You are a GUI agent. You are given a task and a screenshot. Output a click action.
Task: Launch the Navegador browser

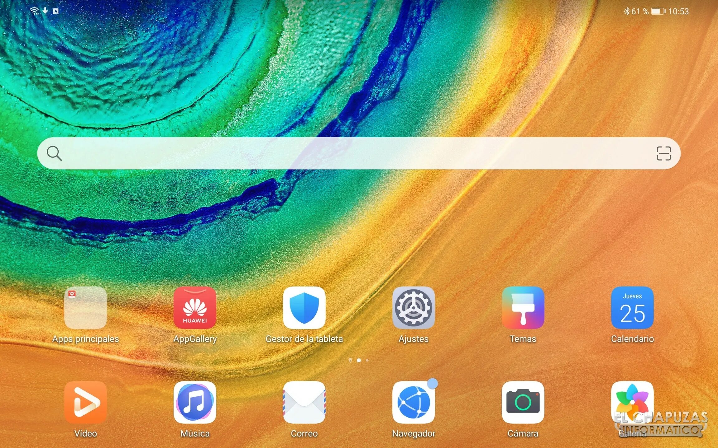point(414,402)
